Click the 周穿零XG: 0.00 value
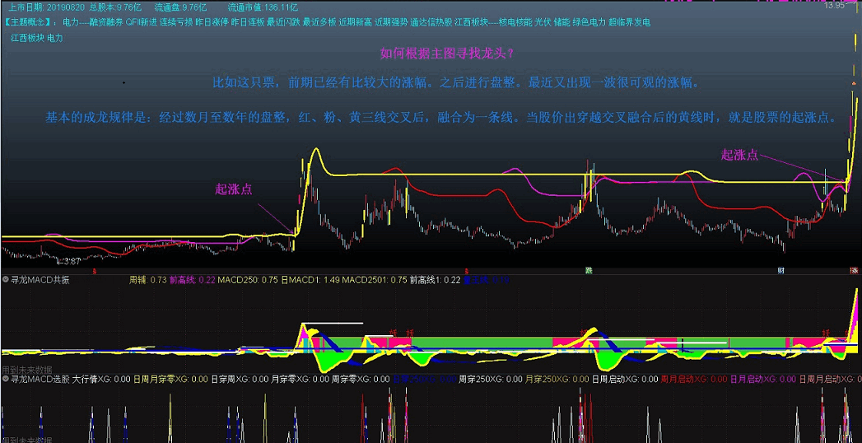This screenshot has height=443, width=862. pos(361,380)
